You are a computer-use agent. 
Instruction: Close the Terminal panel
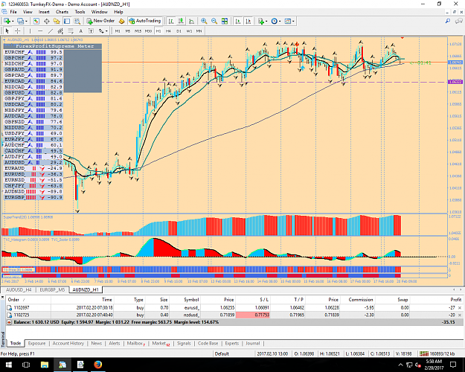(2, 297)
